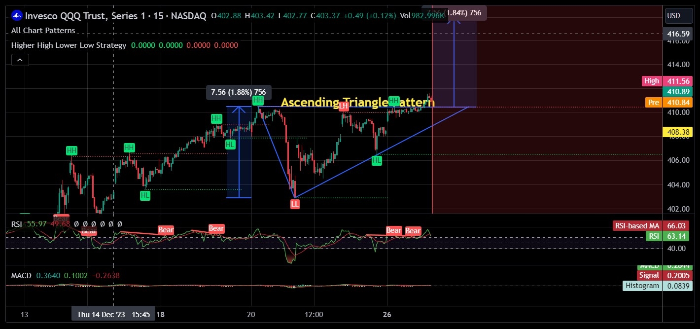This screenshot has width=700, height=329.
Task: Click the red LL swing label
Action: tap(295, 204)
